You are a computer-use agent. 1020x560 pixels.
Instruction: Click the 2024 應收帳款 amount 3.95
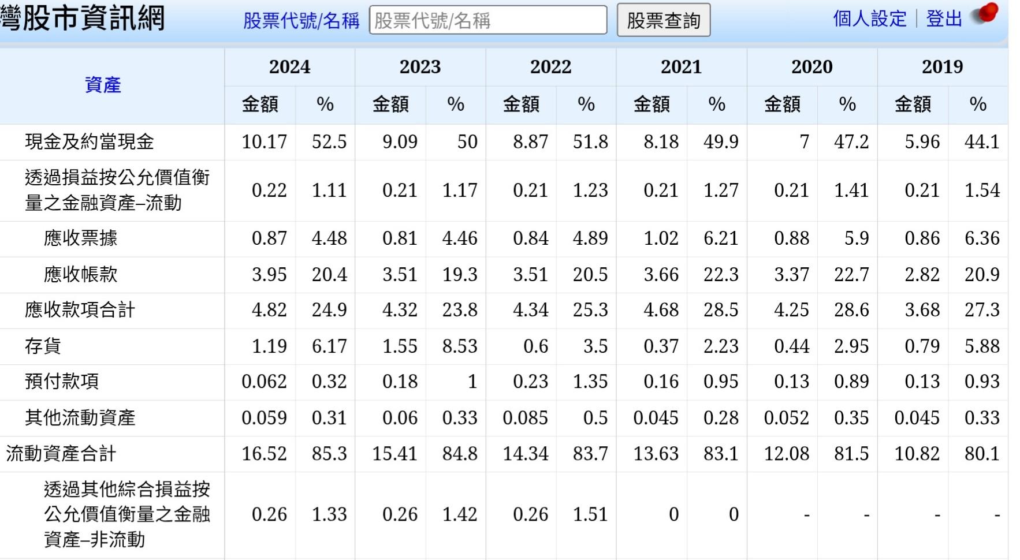269,274
